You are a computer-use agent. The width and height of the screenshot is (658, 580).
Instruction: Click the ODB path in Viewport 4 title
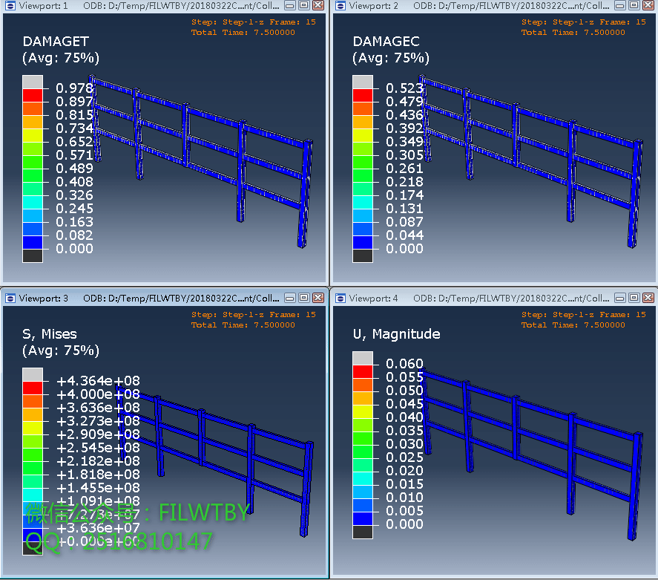[511, 299]
